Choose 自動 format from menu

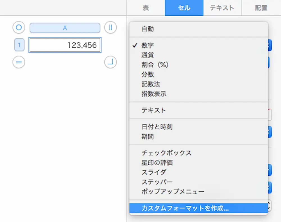pos(148,29)
